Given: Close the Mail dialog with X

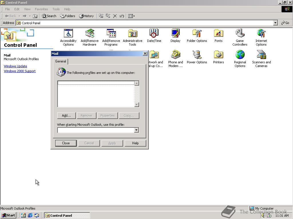Looking at the screenshot, I should [145, 54].
